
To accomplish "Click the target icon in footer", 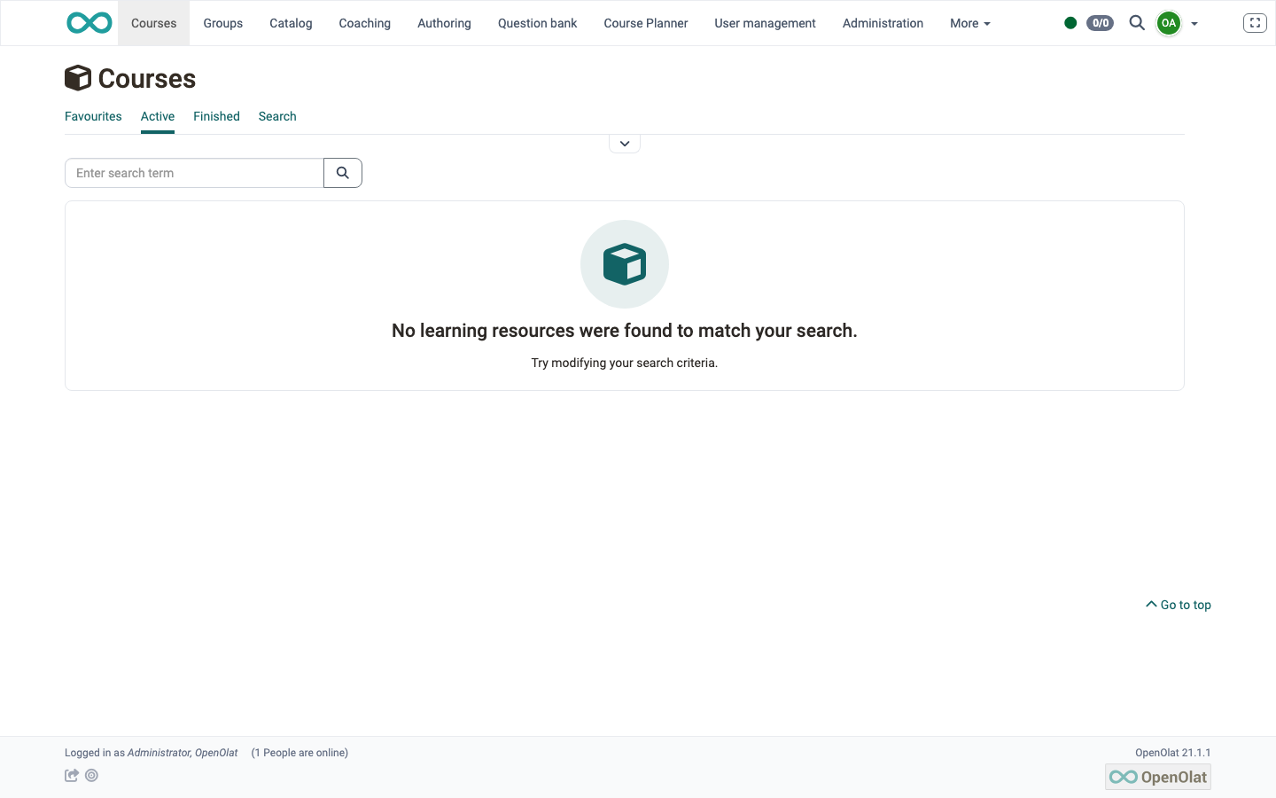I will [91, 775].
